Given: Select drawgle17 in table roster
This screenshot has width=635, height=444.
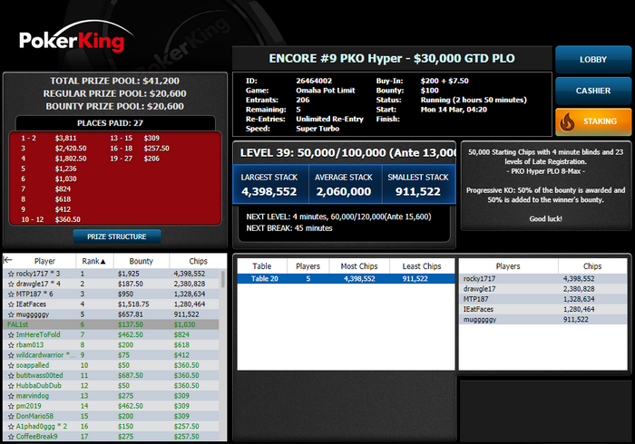Looking at the screenshot, I should pos(543,289).
